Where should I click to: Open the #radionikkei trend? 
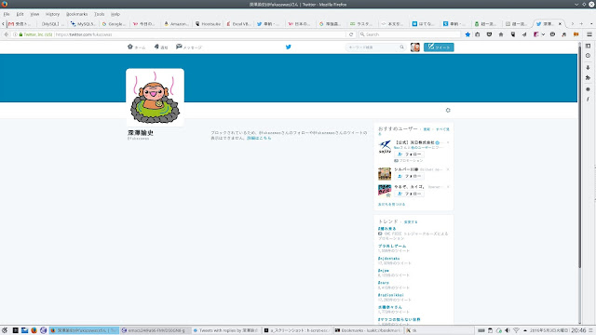point(391,295)
